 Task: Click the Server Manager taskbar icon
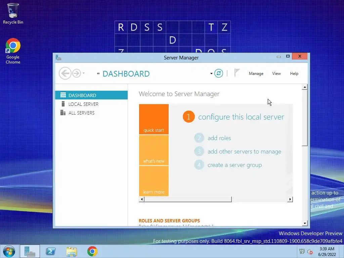coord(30,251)
